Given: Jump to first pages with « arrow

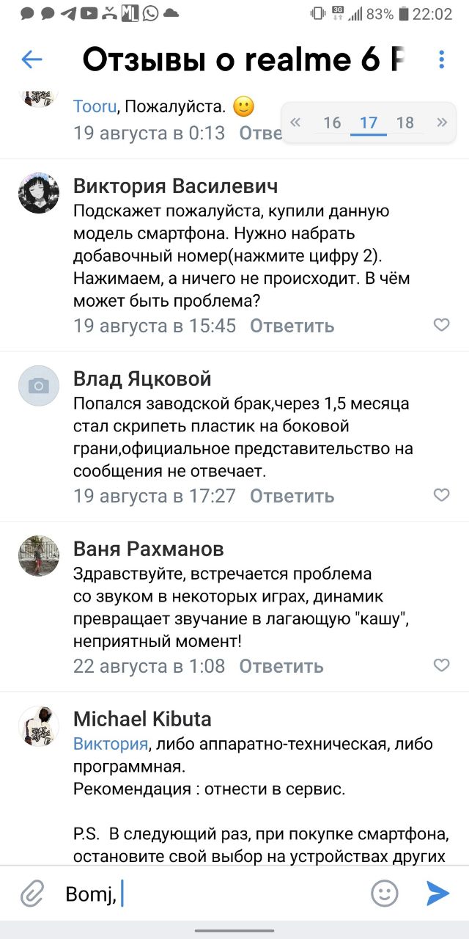Looking at the screenshot, I should (296, 123).
